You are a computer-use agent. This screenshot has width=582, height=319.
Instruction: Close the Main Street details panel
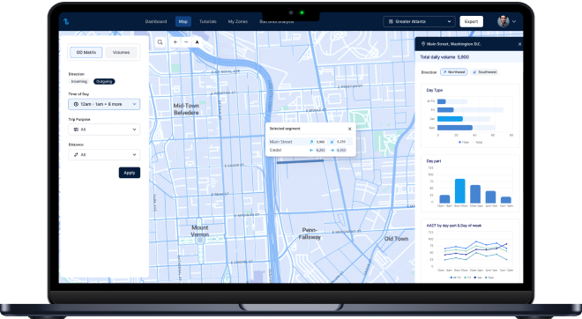(519, 44)
